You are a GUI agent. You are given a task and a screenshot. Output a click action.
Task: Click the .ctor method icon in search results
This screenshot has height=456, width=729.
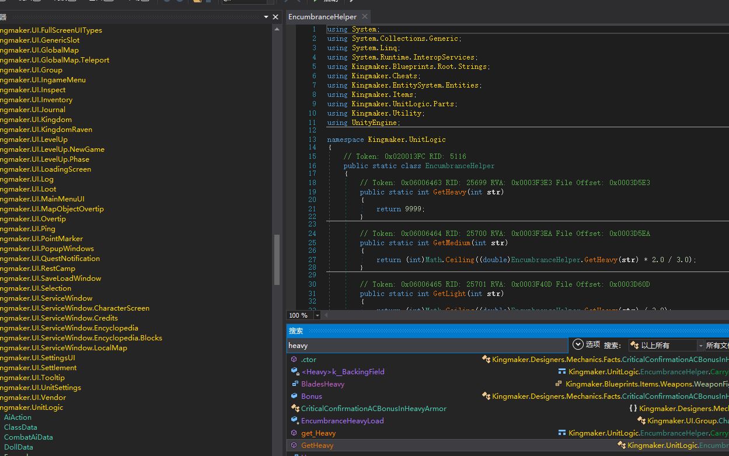tap(294, 360)
